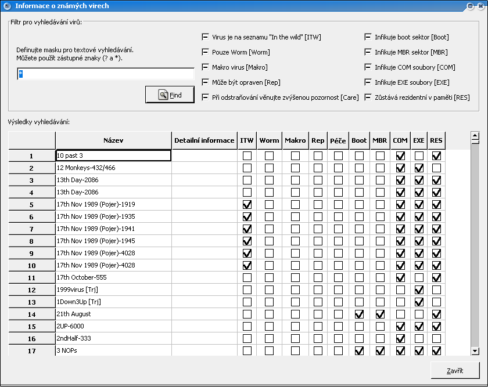Click the Boot column header
The image size is (488, 387).
point(359,140)
